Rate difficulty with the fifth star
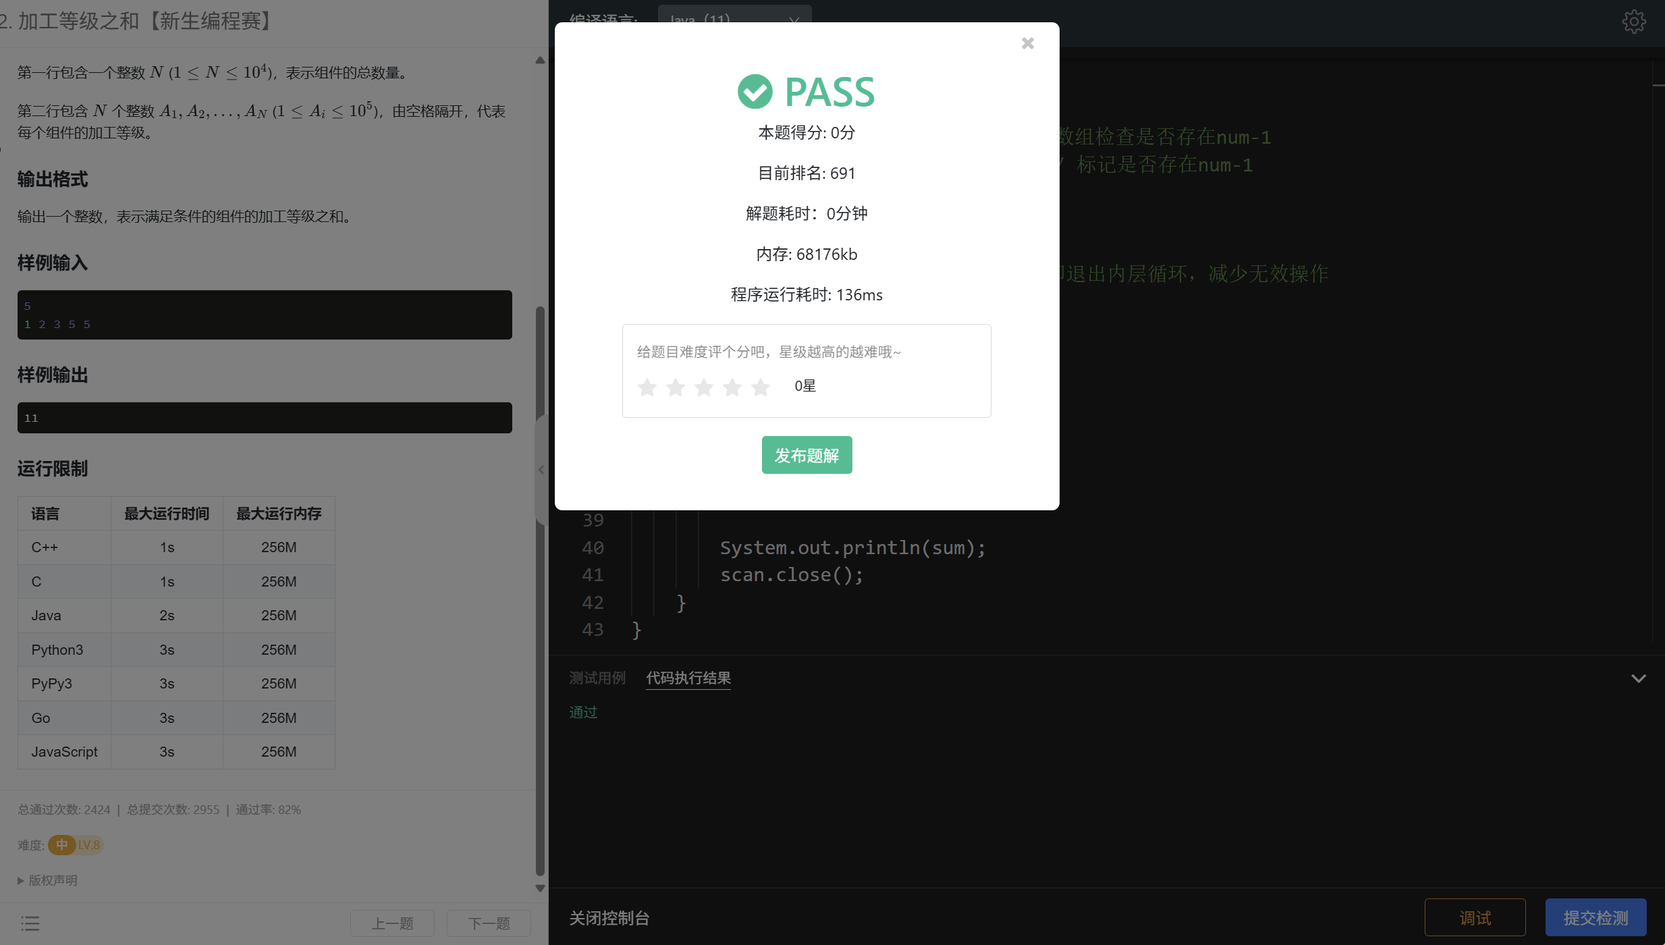The height and width of the screenshot is (945, 1665). tap(760, 387)
